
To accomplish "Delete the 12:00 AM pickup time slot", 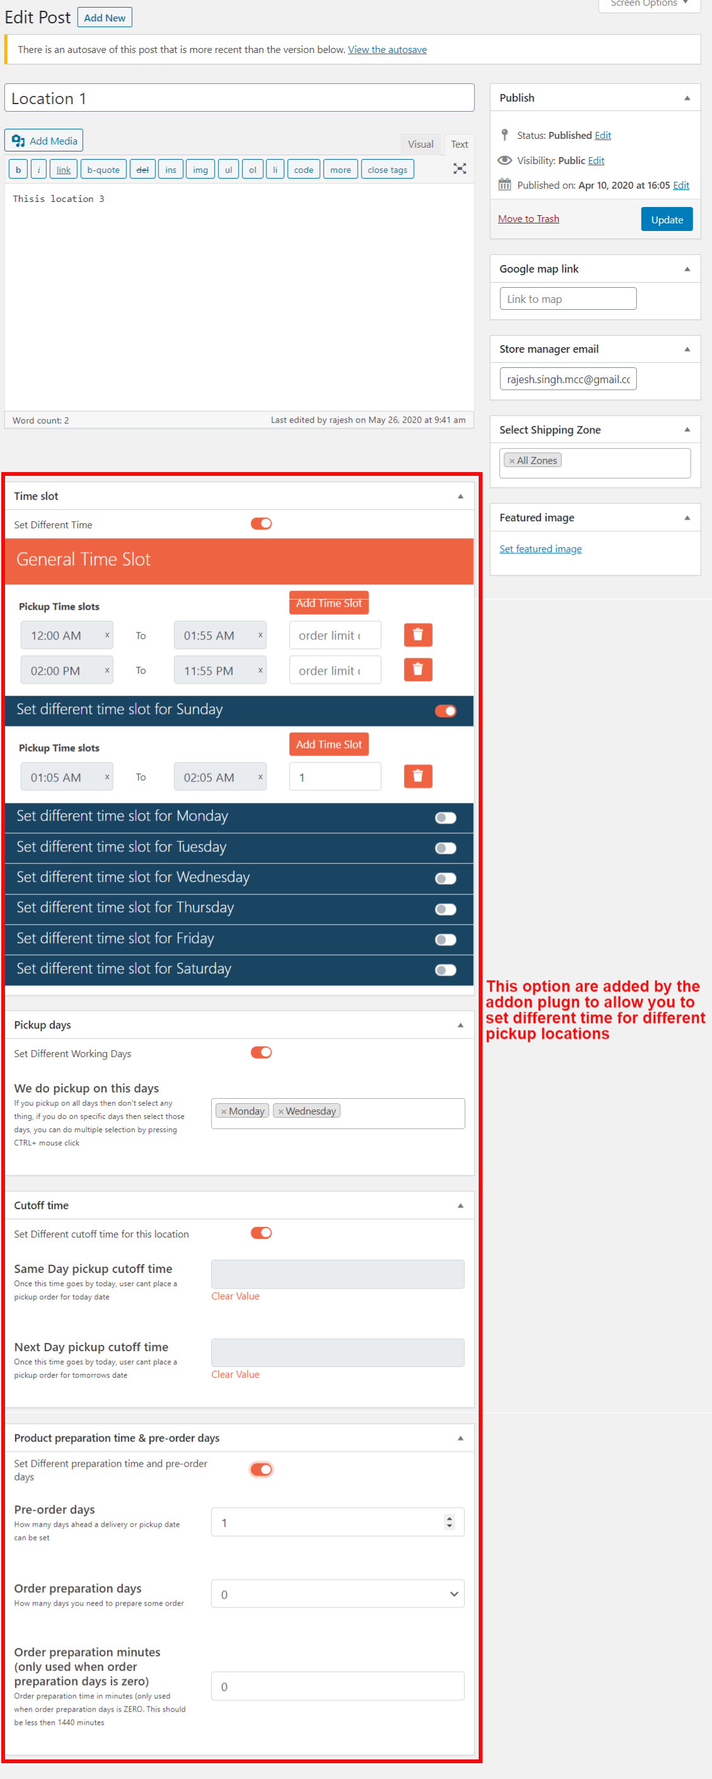I will [417, 635].
